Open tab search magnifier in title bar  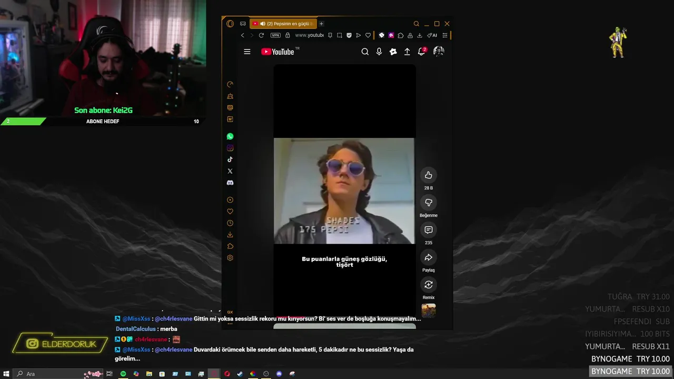[416, 24]
